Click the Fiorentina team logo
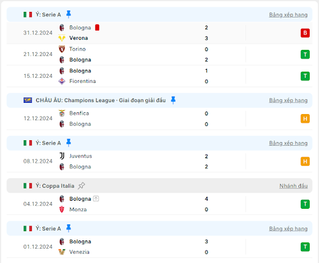The height and width of the screenshot is (263, 319). pyautogui.click(x=62, y=81)
